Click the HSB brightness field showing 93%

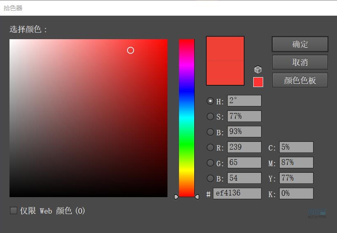tap(244, 132)
